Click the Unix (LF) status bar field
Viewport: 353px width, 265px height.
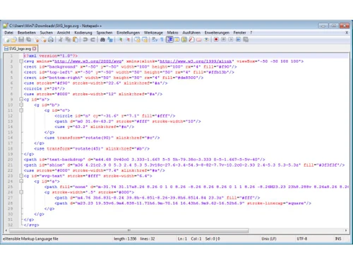(269, 239)
